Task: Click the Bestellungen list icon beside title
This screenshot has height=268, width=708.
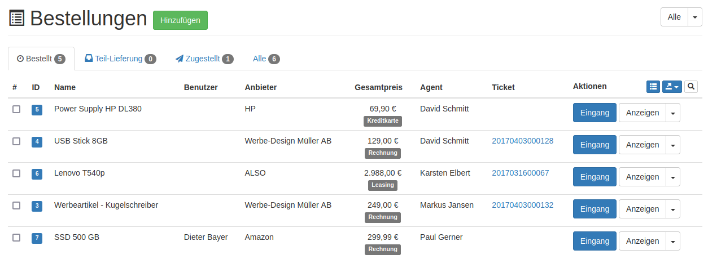Action: pyautogui.click(x=17, y=19)
